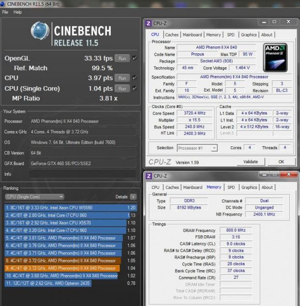Image resolution: width=300 pixels, height=306 pixels.
Task: Select ranking entry 4C/4T @ 3.81 GHz Phenom II
Action: click(71, 238)
